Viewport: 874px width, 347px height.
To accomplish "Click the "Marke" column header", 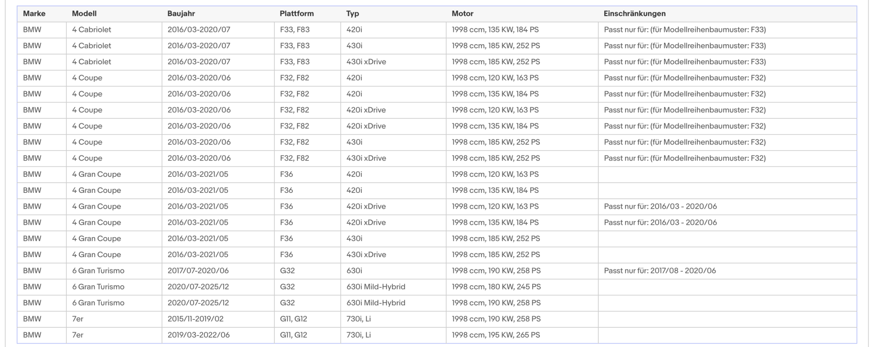I will click(x=34, y=14).
